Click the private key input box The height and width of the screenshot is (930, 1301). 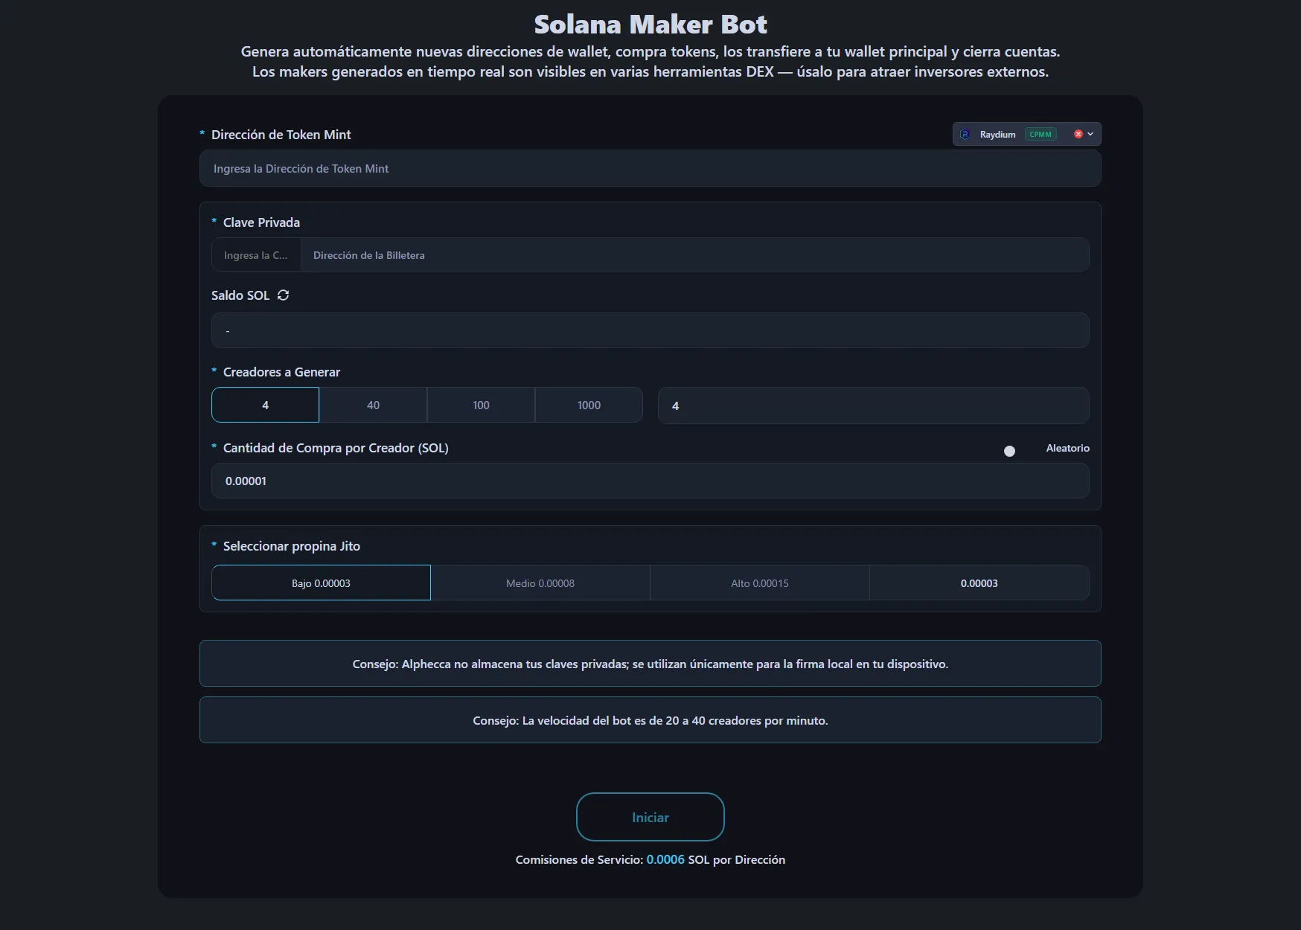coord(256,255)
